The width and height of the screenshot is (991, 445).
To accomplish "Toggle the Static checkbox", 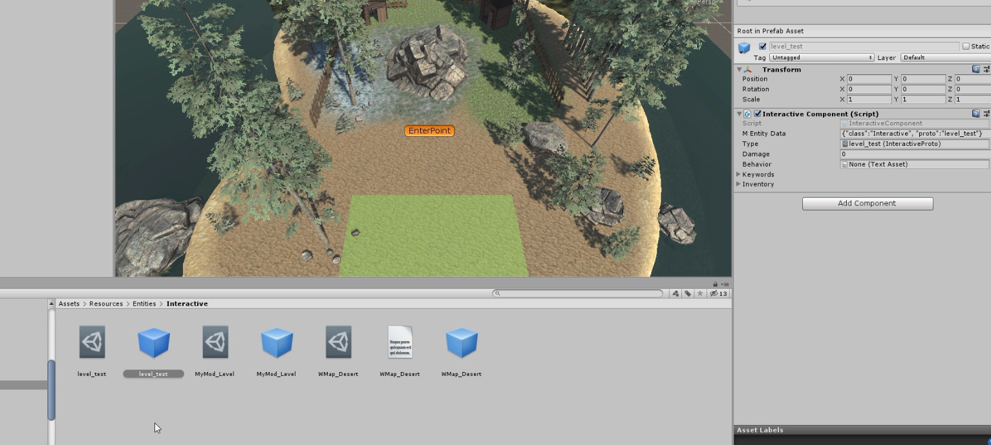I will pyautogui.click(x=966, y=47).
